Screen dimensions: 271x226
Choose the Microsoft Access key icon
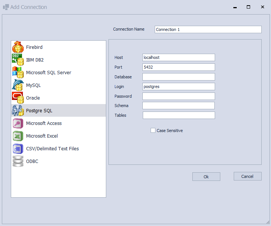[x=18, y=123]
